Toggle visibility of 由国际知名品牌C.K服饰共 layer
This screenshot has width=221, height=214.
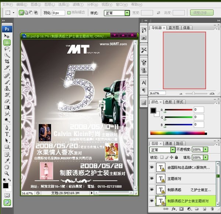(x=152, y=167)
